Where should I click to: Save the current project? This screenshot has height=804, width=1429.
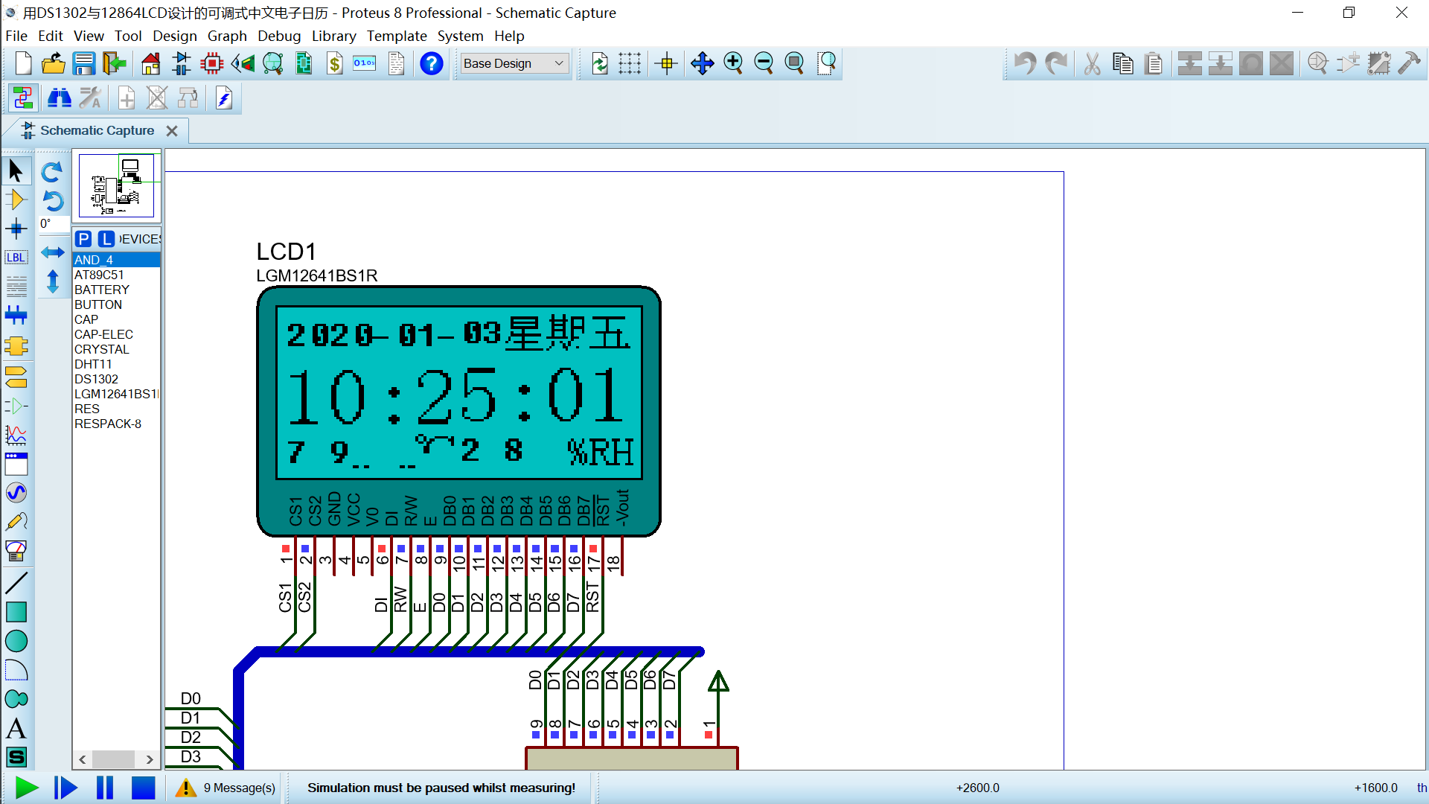(83, 63)
